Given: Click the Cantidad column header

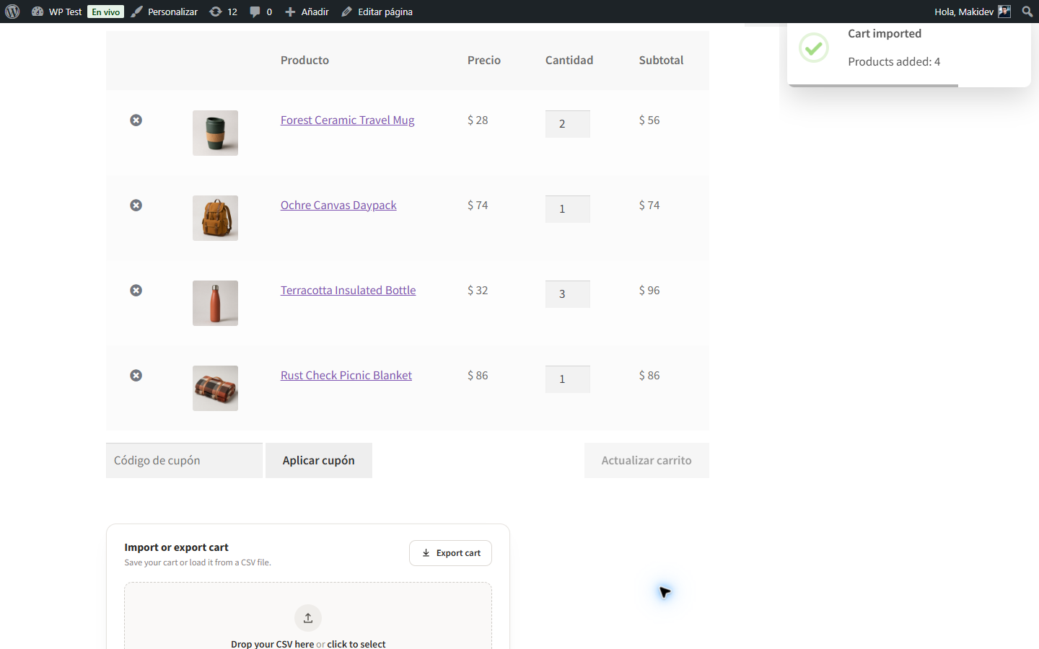Looking at the screenshot, I should coord(569,61).
